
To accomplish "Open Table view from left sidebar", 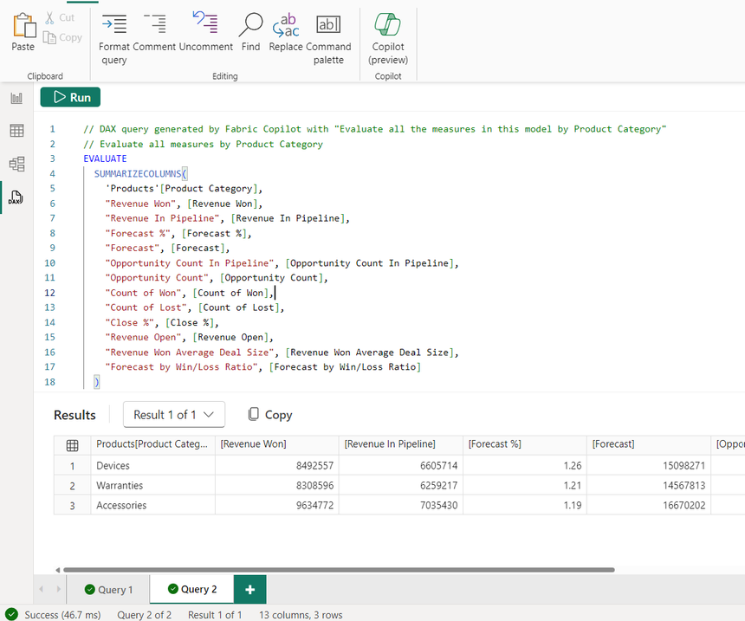I will [x=16, y=131].
